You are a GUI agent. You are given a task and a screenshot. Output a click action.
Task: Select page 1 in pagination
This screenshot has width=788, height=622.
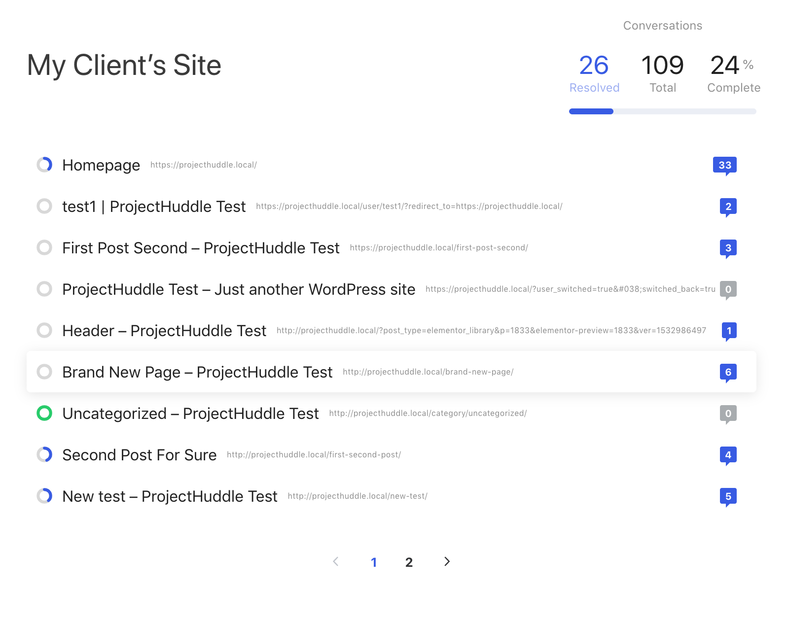[374, 562]
